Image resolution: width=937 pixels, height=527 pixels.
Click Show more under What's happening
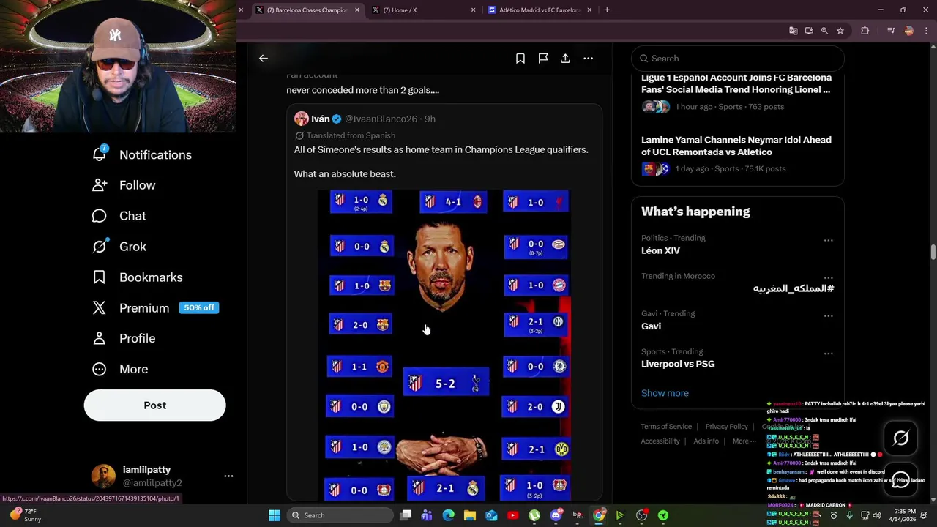(x=665, y=393)
